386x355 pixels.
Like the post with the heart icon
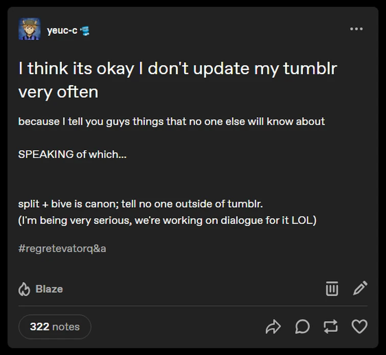click(x=359, y=326)
